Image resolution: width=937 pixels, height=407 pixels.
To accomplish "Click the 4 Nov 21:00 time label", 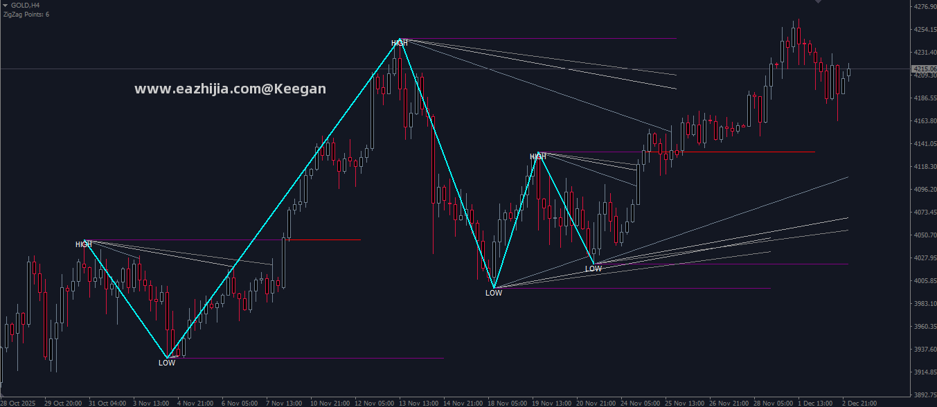I will (195, 403).
